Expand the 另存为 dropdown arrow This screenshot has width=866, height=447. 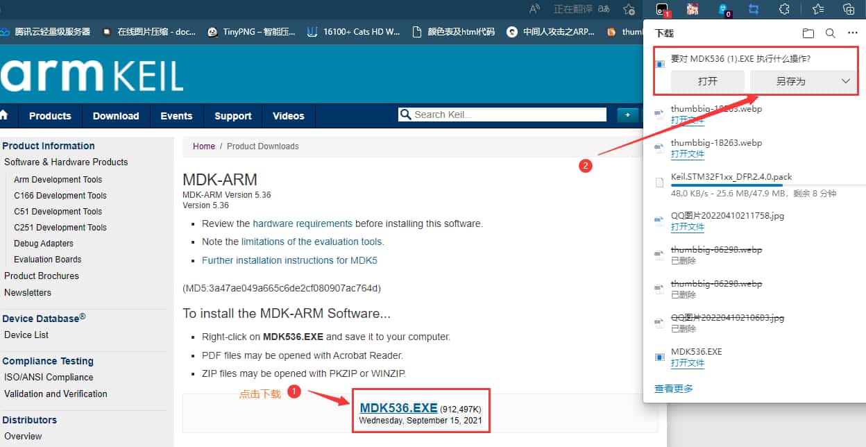click(845, 81)
